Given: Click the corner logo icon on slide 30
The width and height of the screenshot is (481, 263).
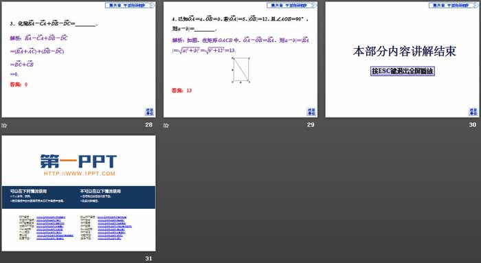Looking at the screenshot, I should click(473, 111).
